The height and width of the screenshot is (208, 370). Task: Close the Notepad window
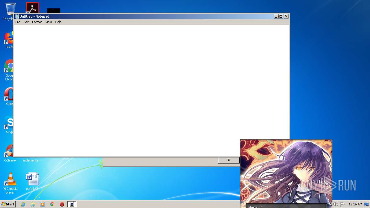click(286, 16)
